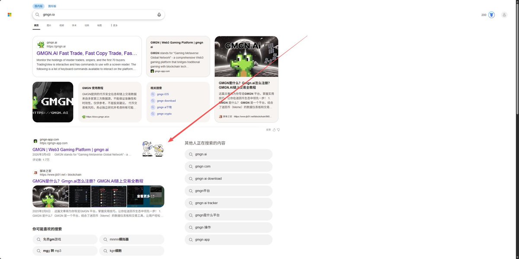Click the suggestion "gmgn com"
This screenshot has height=259, width=519.
coord(228,166)
